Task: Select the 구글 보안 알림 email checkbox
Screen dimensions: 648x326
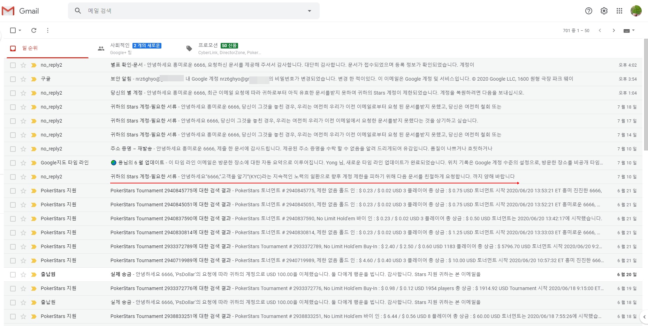Action: [x=13, y=79]
